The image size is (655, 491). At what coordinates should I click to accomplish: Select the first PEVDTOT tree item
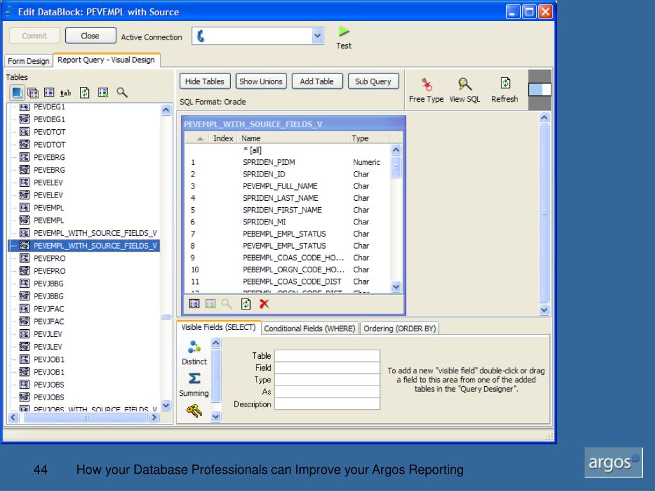point(49,132)
